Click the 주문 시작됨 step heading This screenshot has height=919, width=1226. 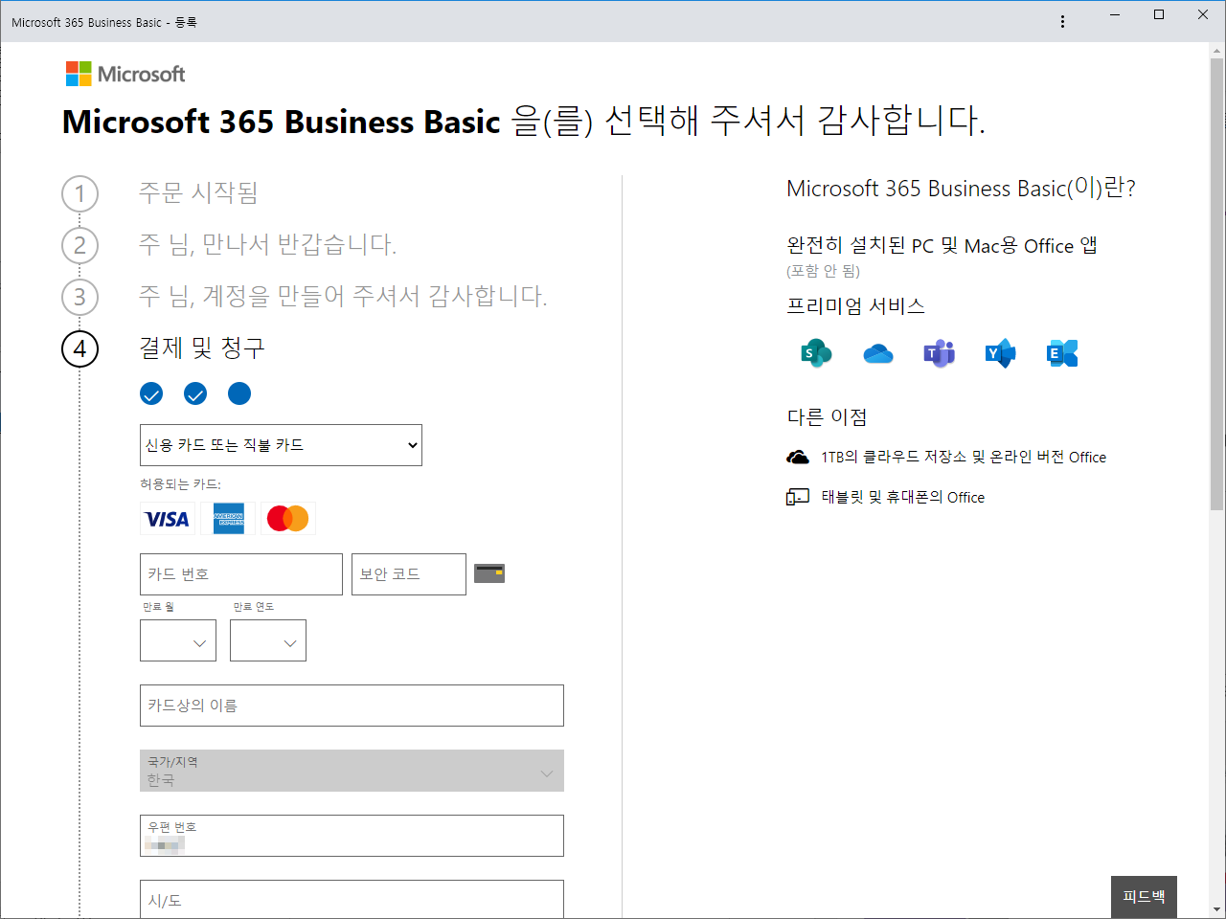(198, 192)
